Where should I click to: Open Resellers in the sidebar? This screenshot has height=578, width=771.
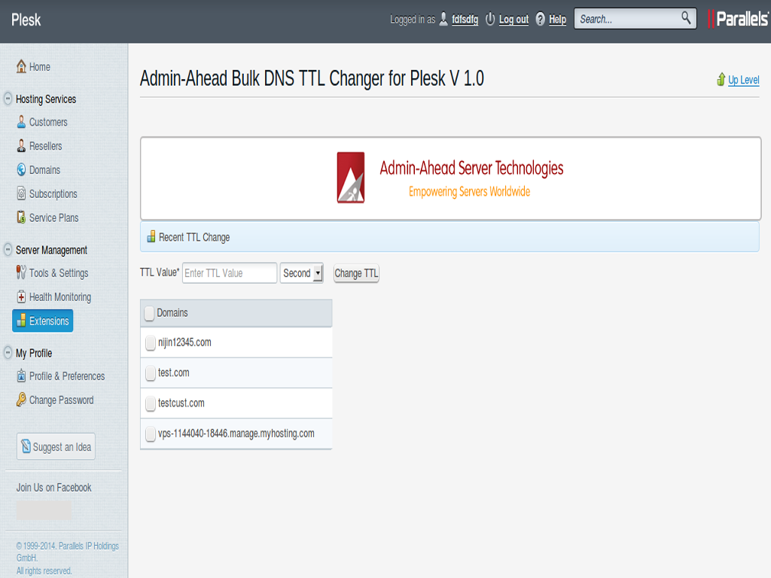(46, 146)
